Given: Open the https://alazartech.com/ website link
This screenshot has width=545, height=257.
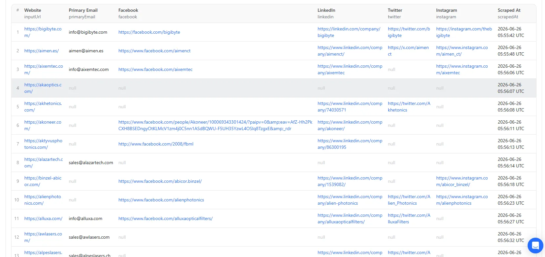Looking at the screenshot, I should coord(44,163).
